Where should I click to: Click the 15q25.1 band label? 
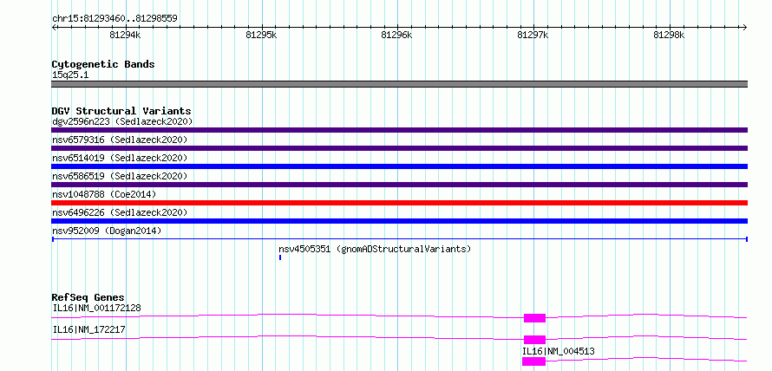click(70, 75)
